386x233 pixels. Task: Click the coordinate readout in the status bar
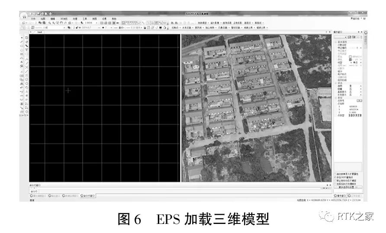[x=329, y=200]
